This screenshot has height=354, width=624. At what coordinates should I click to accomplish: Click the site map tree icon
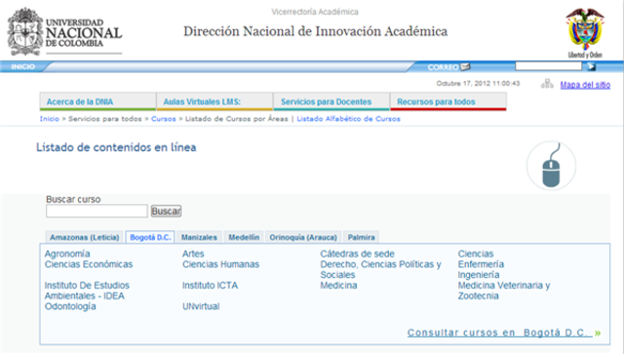pos(547,84)
